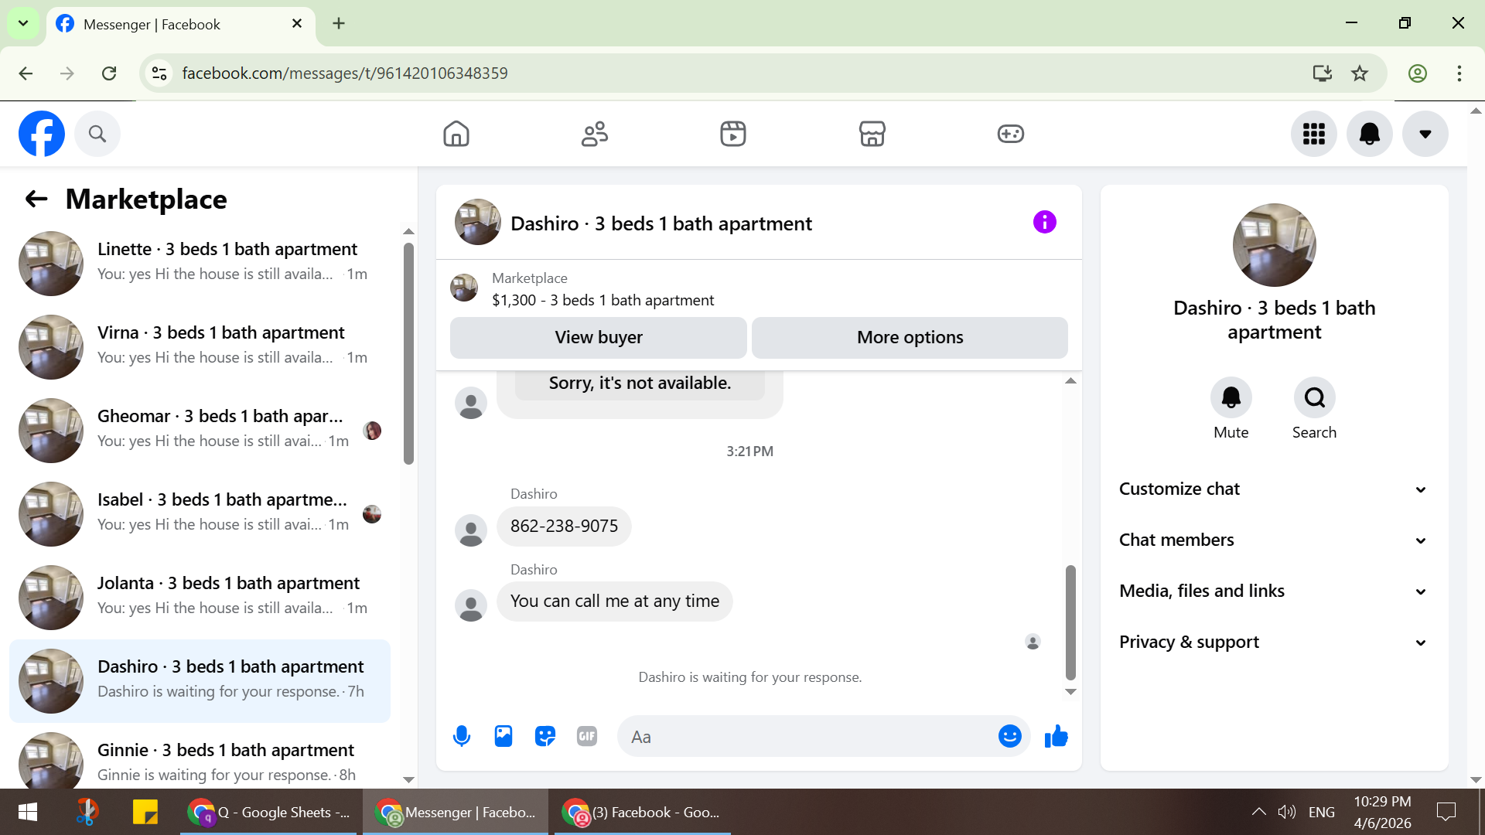Open the Sticky Notes taskbar app
Viewport: 1485px width, 835px height.
tap(145, 812)
